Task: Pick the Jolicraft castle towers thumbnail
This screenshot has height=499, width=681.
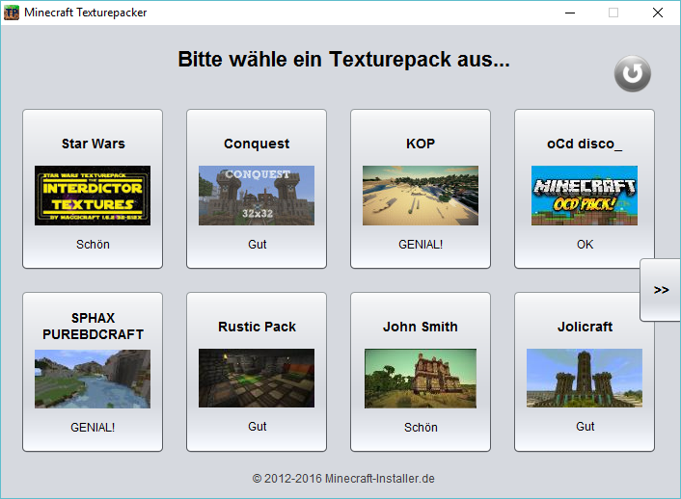Action: (585, 378)
